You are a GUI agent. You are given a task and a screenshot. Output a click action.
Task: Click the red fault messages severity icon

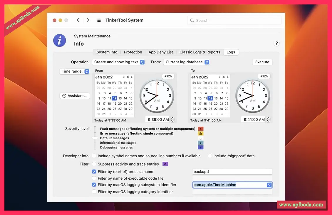point(201,129)
